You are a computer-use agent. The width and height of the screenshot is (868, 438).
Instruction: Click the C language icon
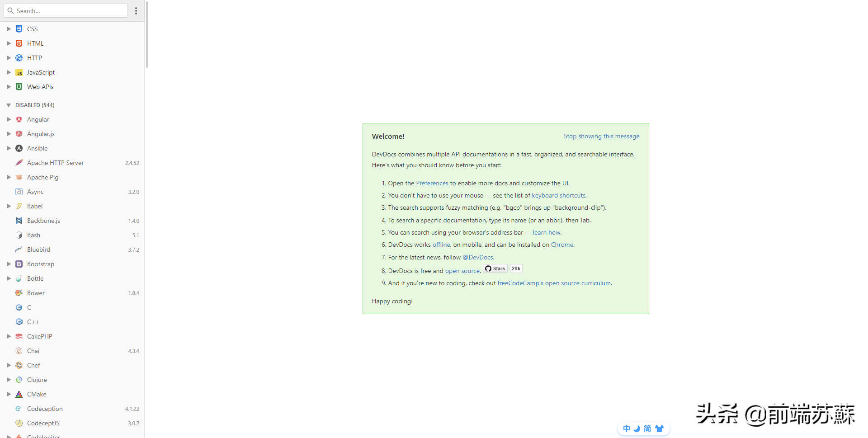point(19,307)
